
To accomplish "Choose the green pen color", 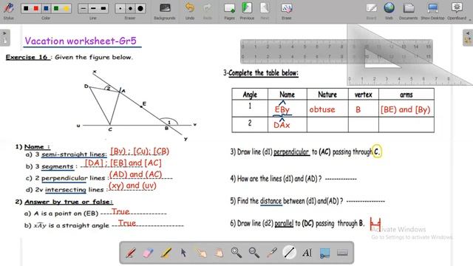I will 56,8.
